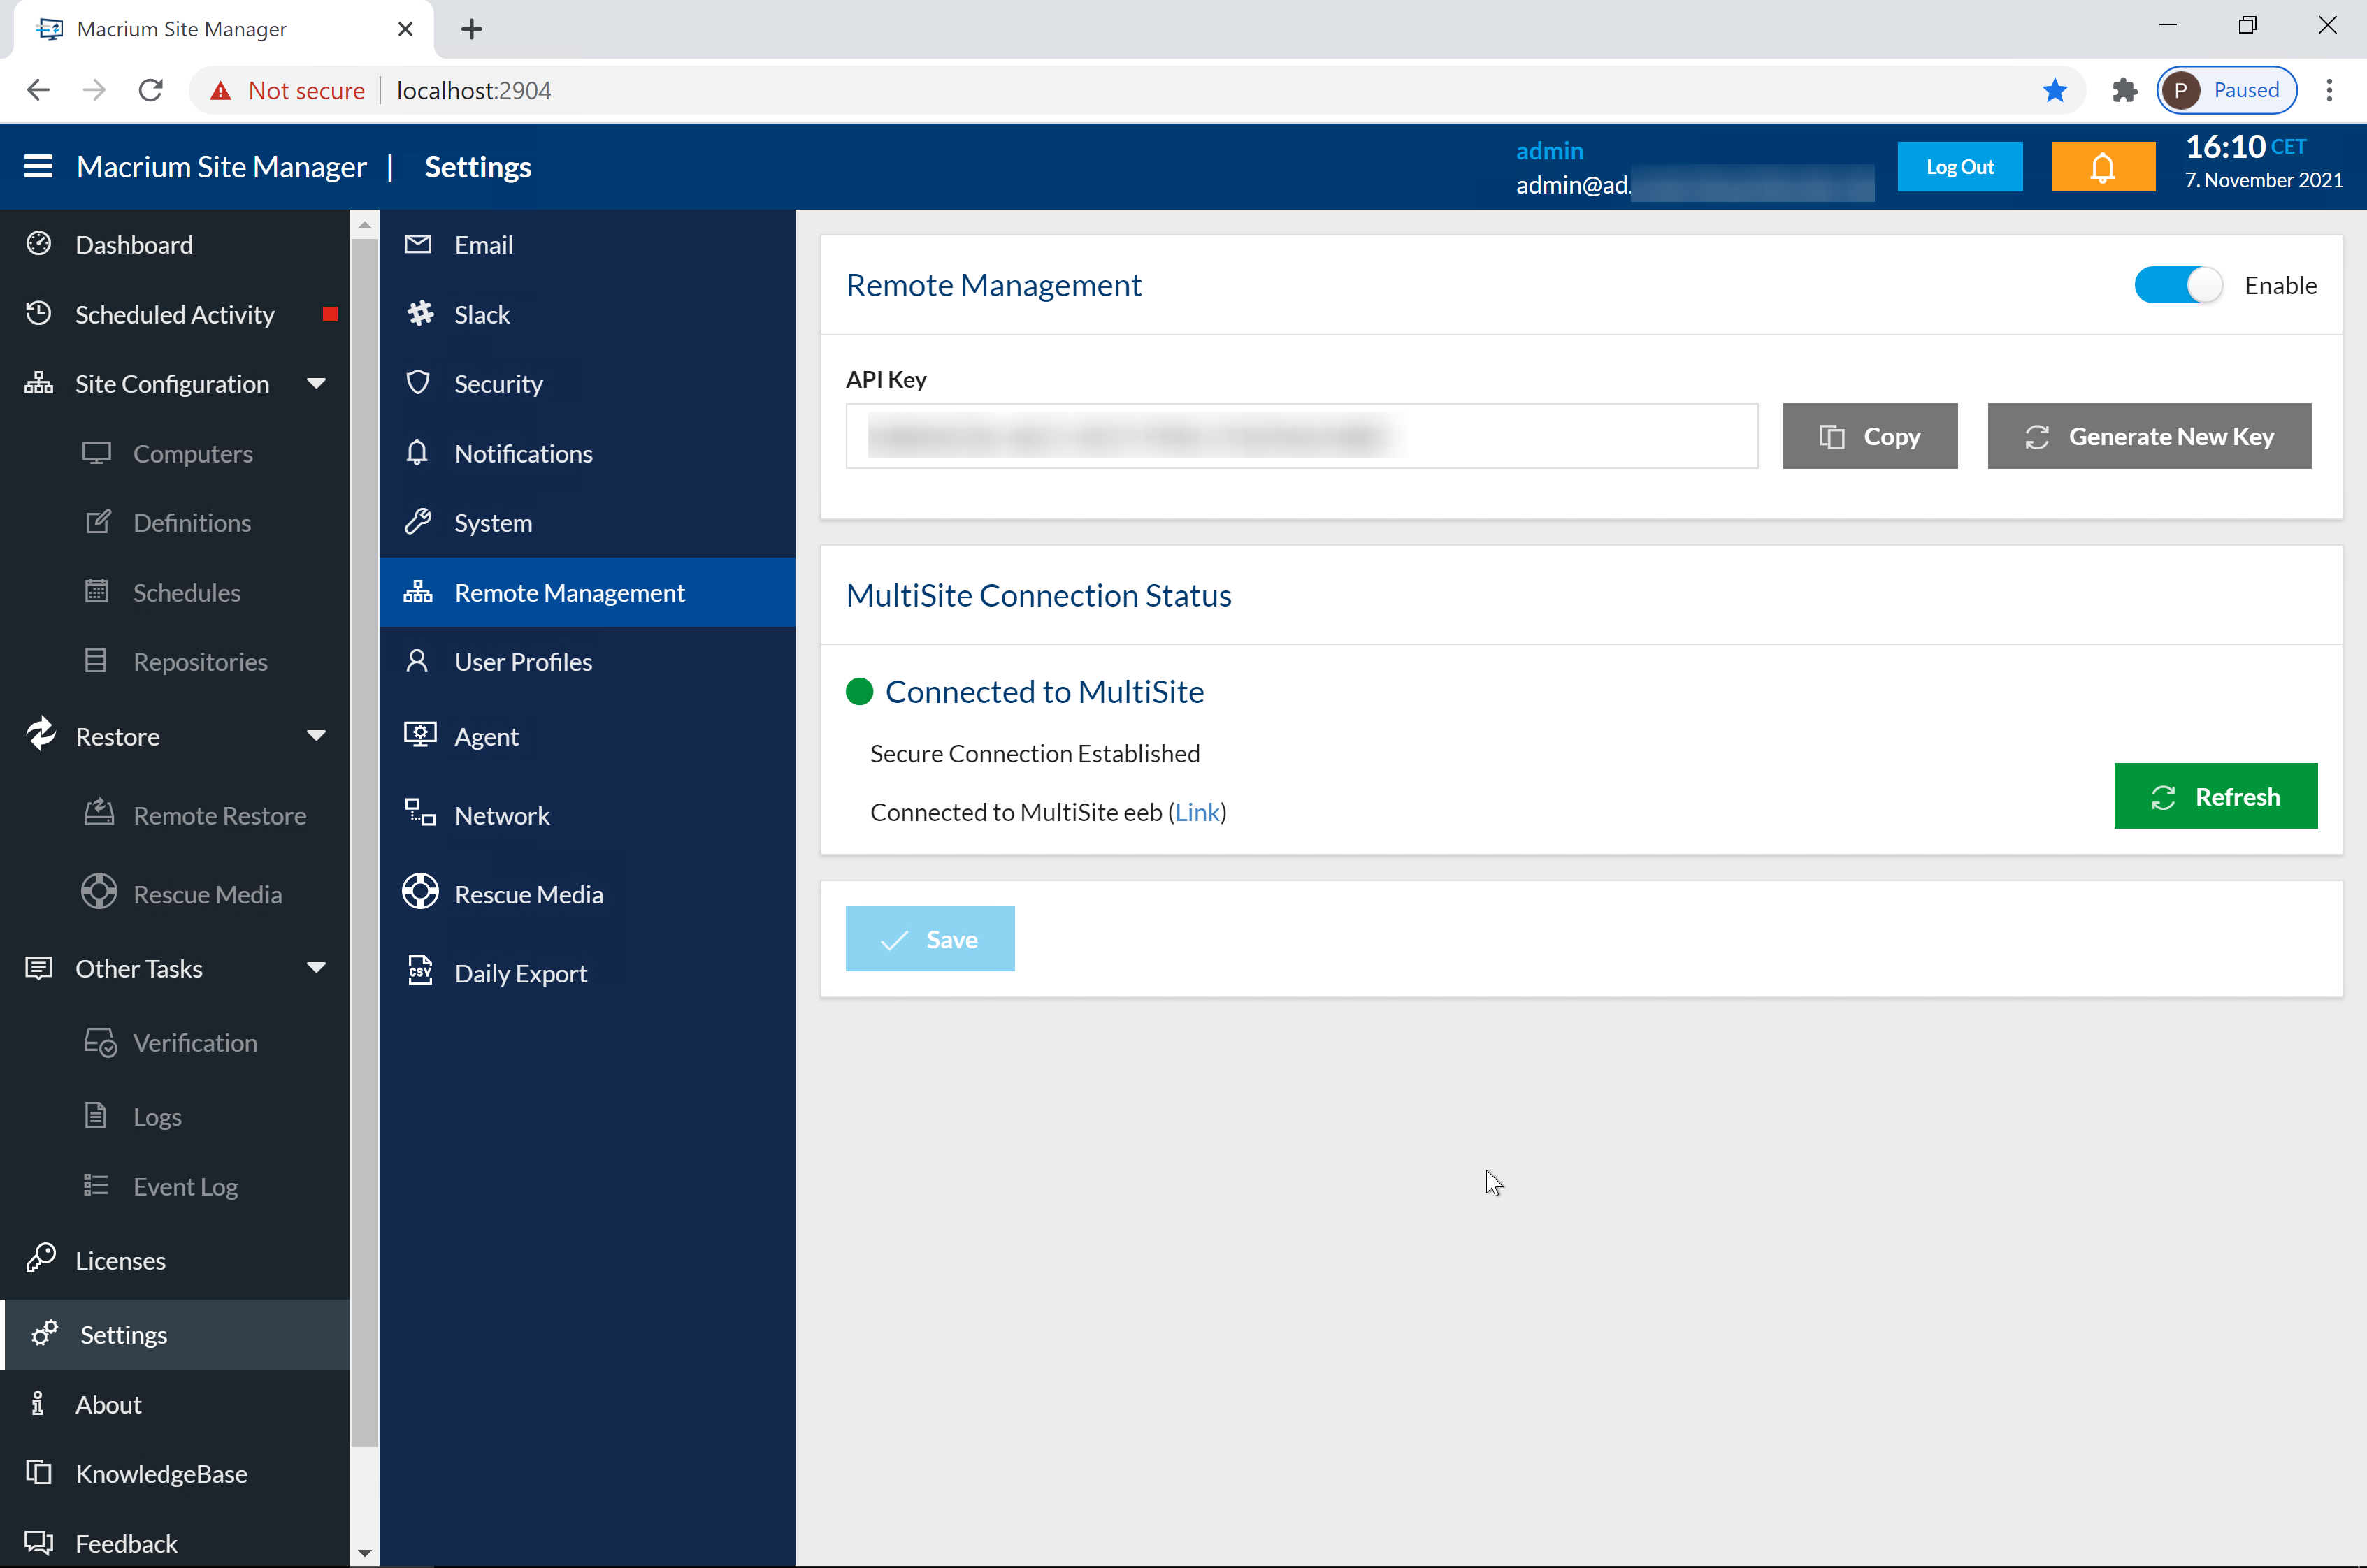Select the Network settings menu item
The height and width of the screenshot is (1568, 2367).
pos(501,815)
